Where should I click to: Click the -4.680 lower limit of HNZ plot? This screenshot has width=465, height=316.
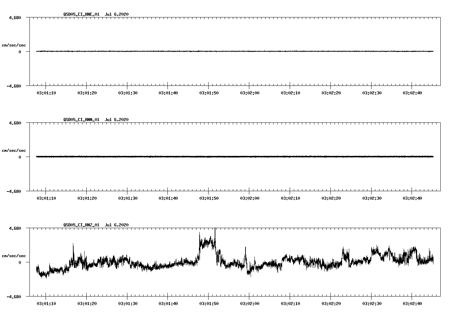tap(14, 297)
